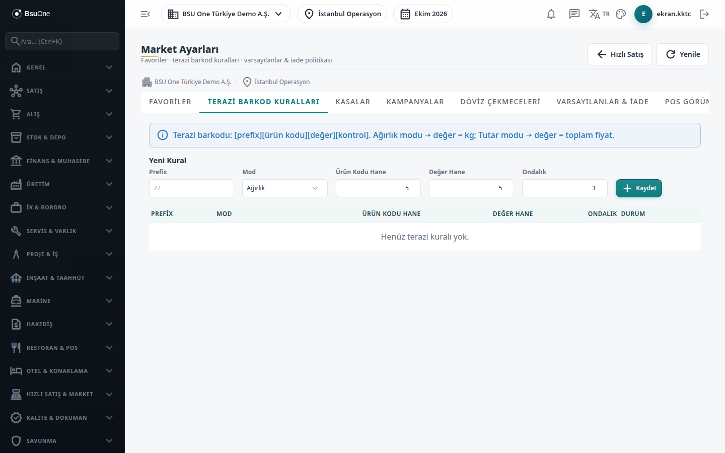The width and height of the screenshot is (725, 453).
Task: Open the theme palette icon
Action: [x=621, y=14]
